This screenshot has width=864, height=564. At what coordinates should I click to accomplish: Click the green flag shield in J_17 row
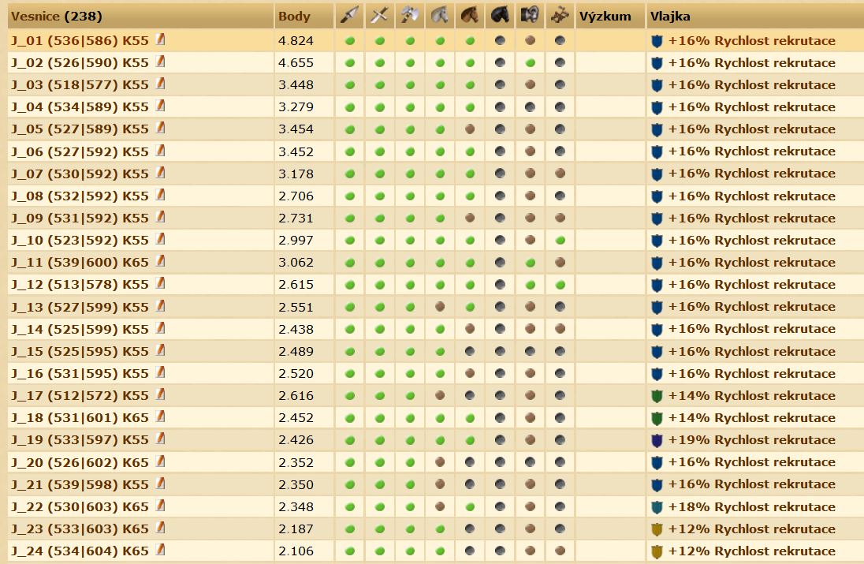656,396
